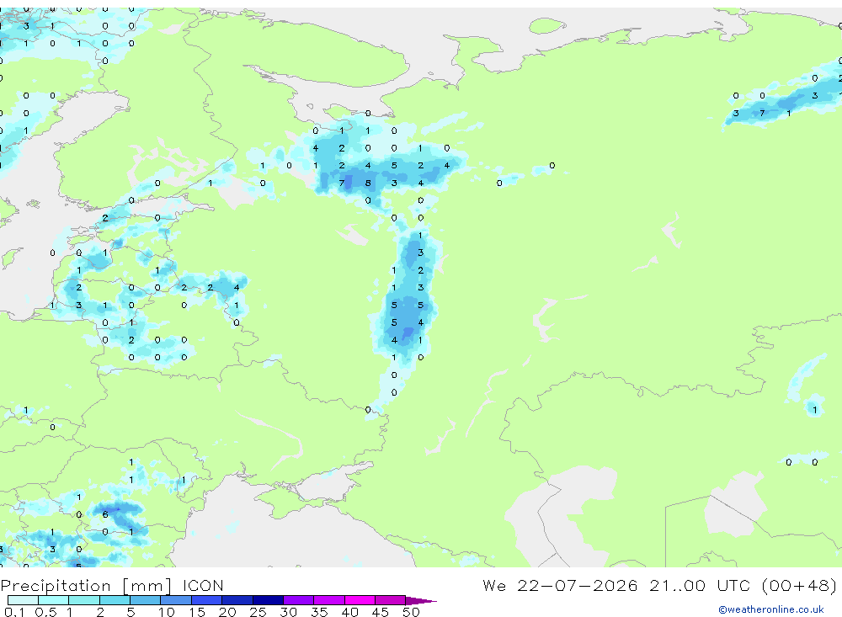
Task: Click the legend tick label "0.5"
Action: tap(45, 612)
